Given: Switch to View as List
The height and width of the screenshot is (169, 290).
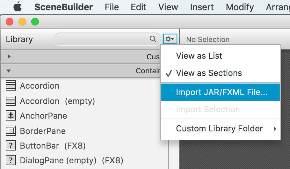Looking at the screenshot, I should (199, 56).
